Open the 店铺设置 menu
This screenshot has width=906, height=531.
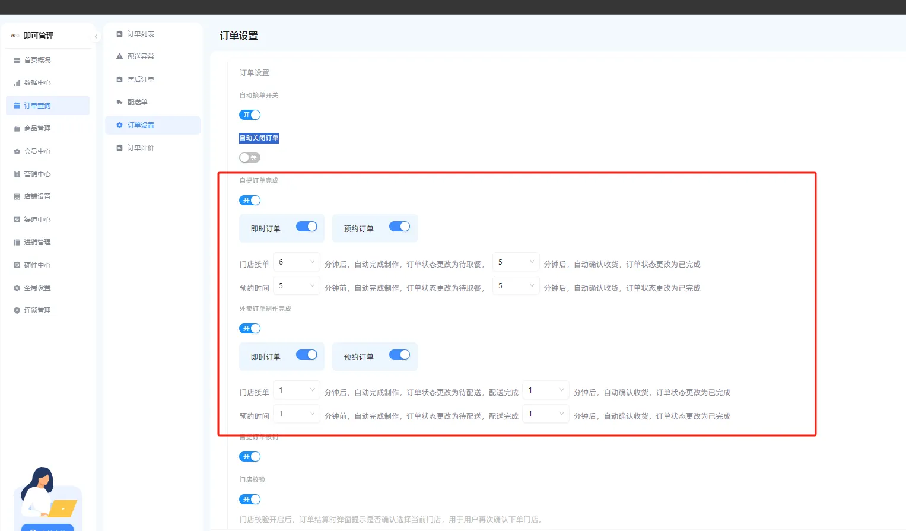click(x=47, y=196)
